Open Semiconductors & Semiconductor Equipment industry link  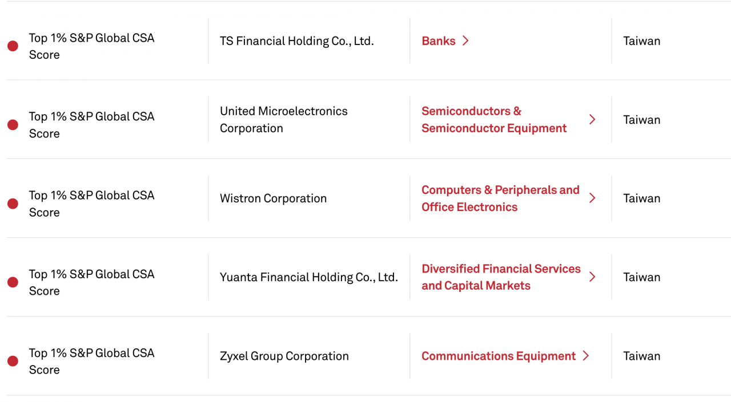494,120
